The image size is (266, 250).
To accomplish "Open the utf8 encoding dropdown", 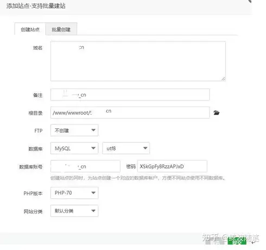I will click(126, 148).
